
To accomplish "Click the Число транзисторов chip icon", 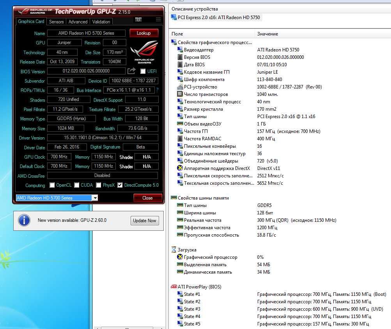I will point(180,94).
